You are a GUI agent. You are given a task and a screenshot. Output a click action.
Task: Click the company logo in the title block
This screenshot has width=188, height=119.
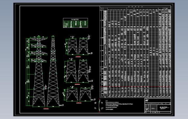click(147, 100)
